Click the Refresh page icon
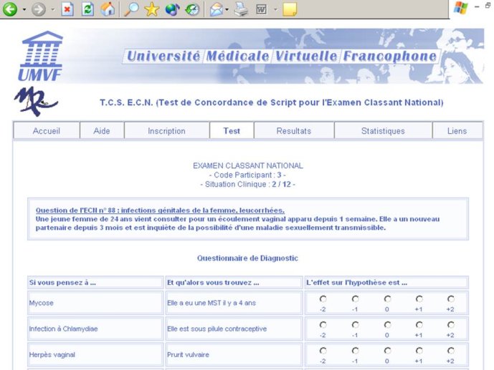The width and height of the screenshot is (494, 370). (87, 9)
